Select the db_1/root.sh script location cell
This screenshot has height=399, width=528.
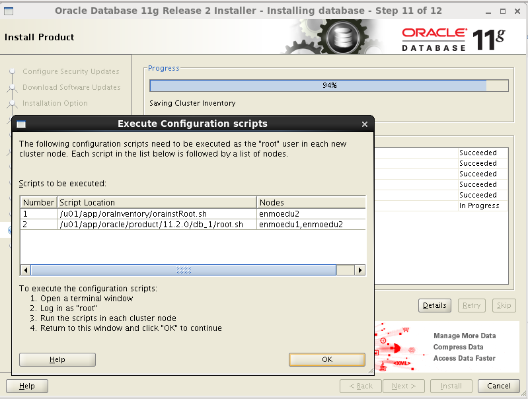(x=157, y=224)
